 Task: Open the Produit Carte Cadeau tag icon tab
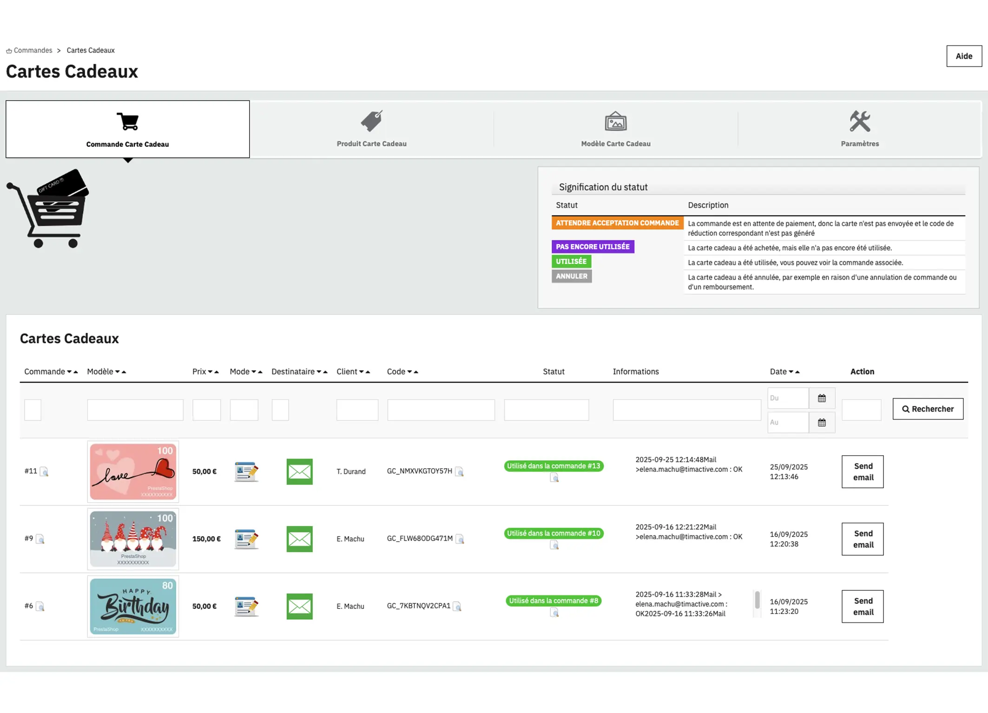click(x=371, y=122)
